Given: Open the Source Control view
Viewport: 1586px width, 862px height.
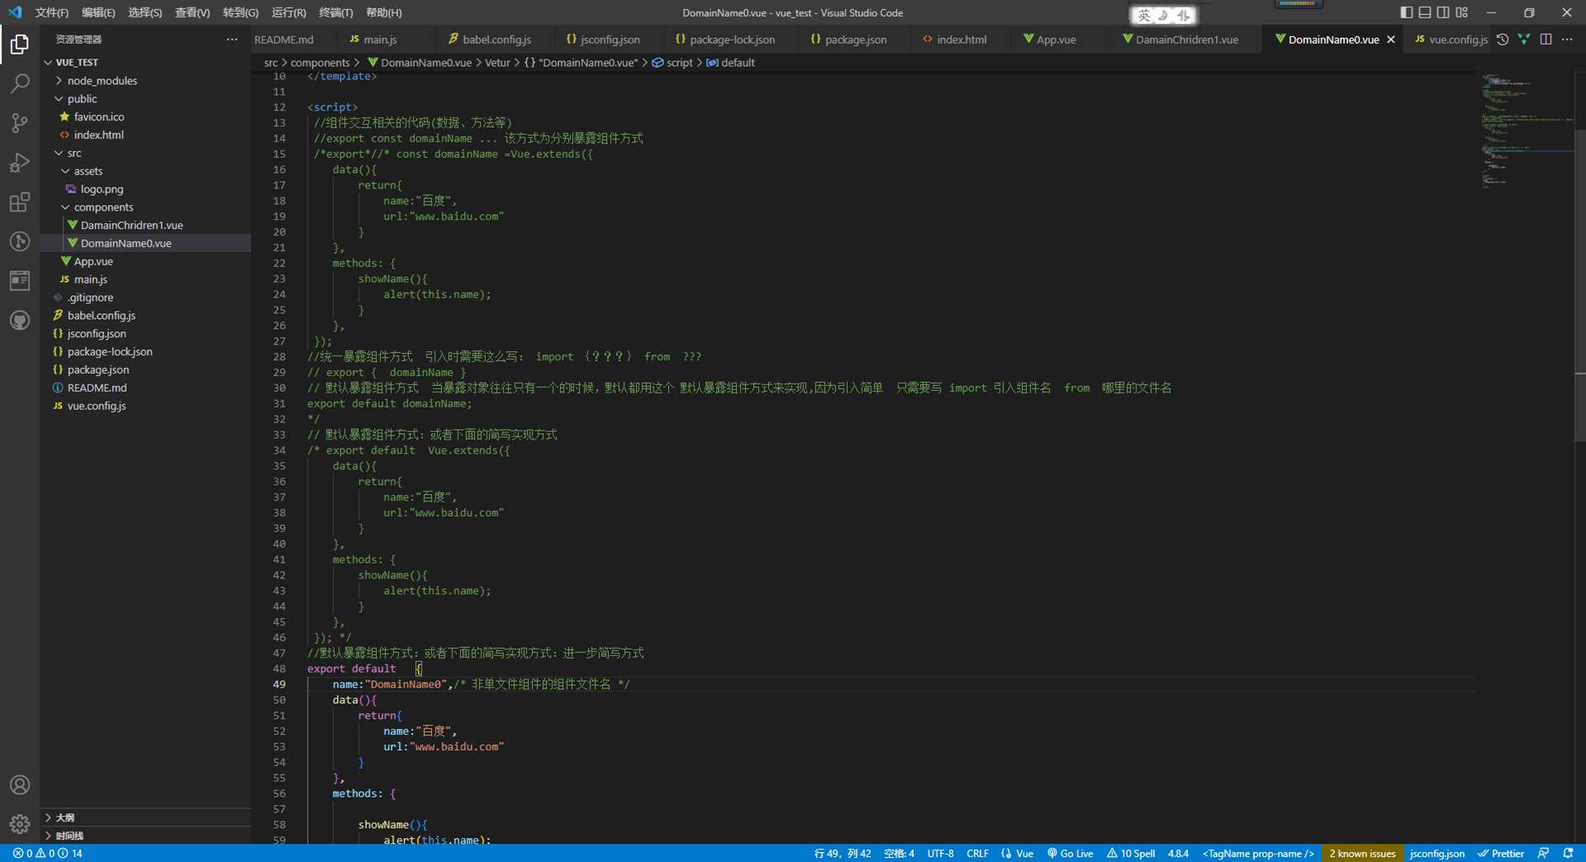Looking at the screenshot, I should 20,123.
